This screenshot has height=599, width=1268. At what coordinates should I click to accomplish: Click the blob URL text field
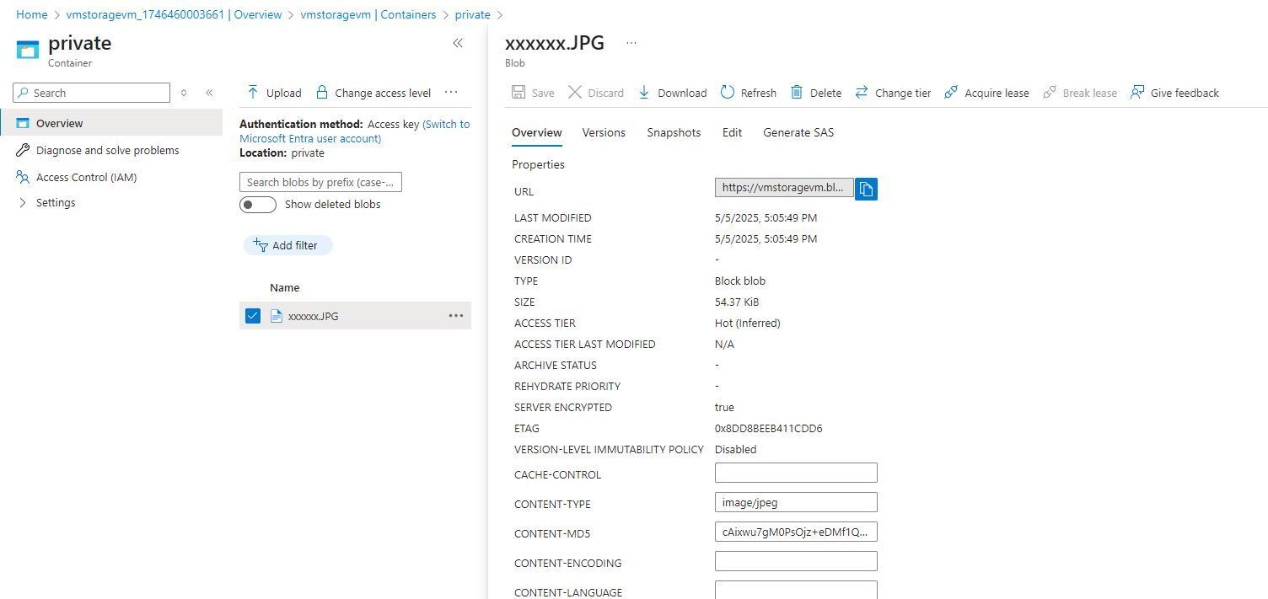coord(784,187)
